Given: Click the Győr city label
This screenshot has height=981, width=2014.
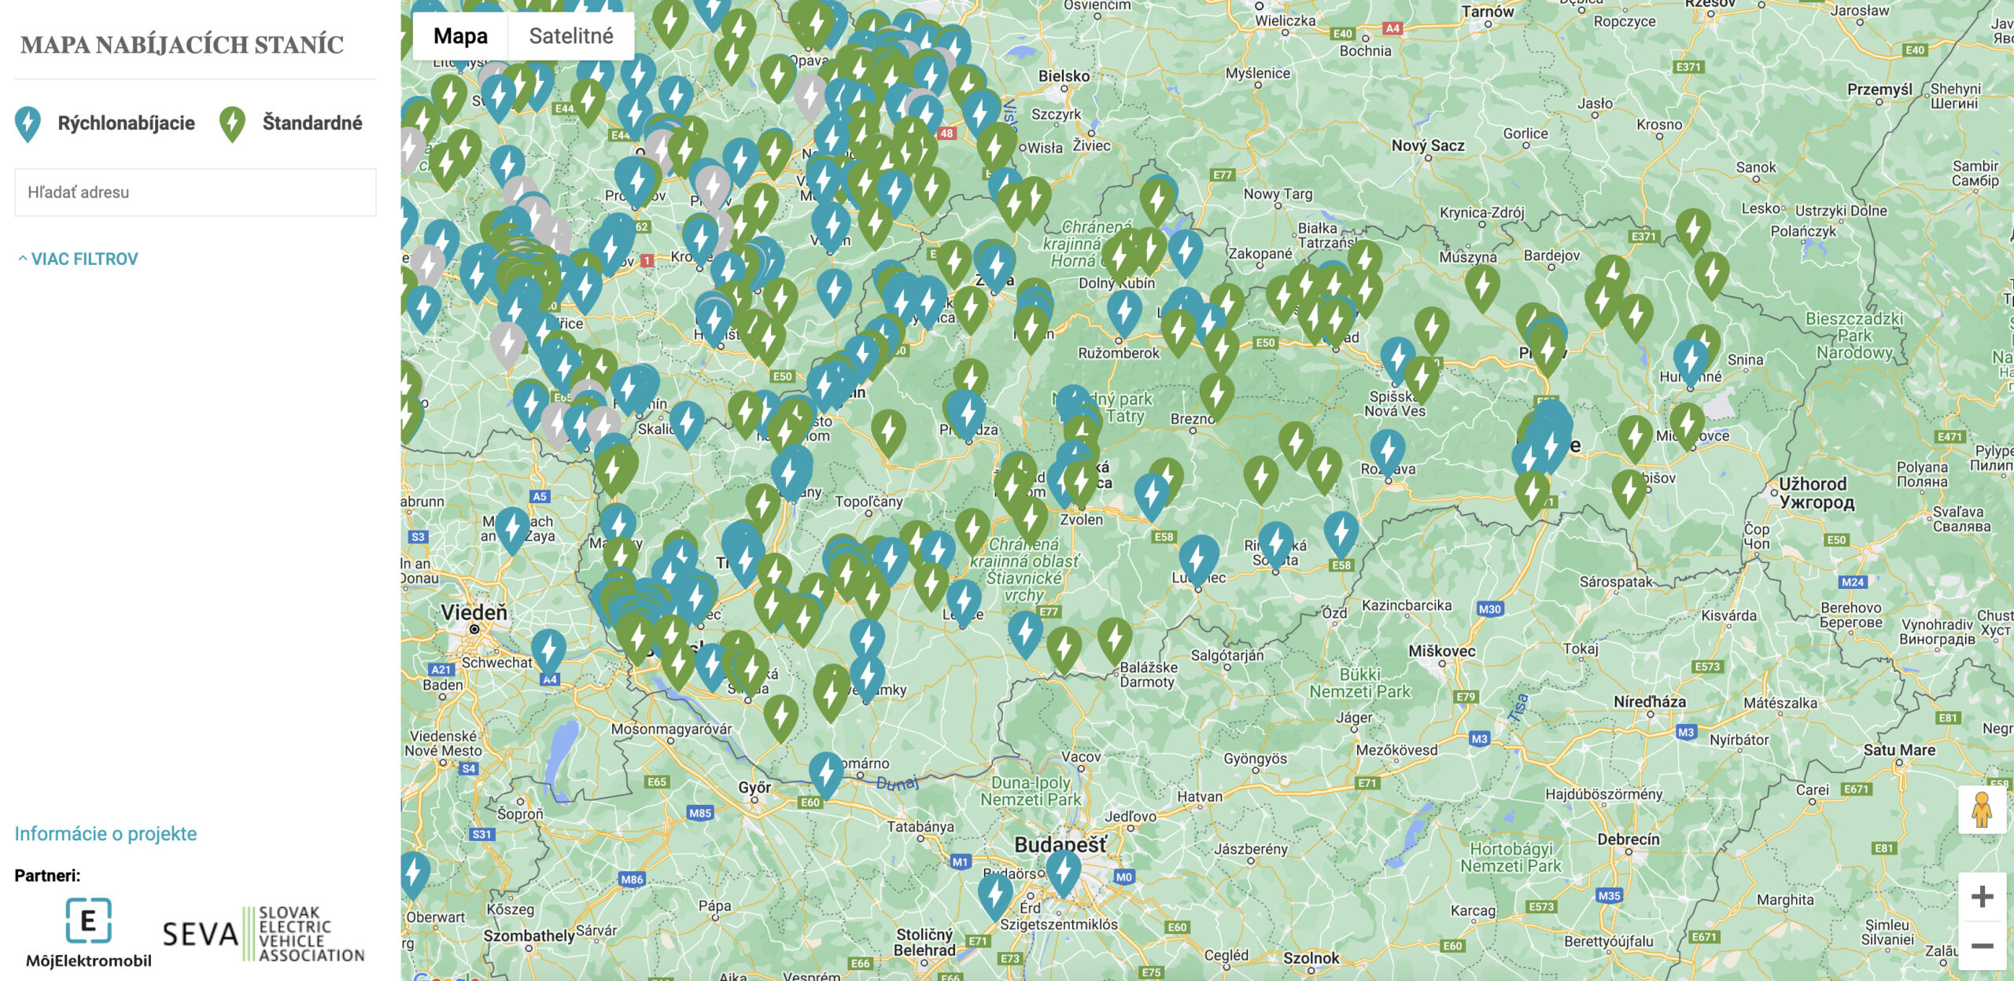Looking at the screenshot, I should (x=754, y=788).
